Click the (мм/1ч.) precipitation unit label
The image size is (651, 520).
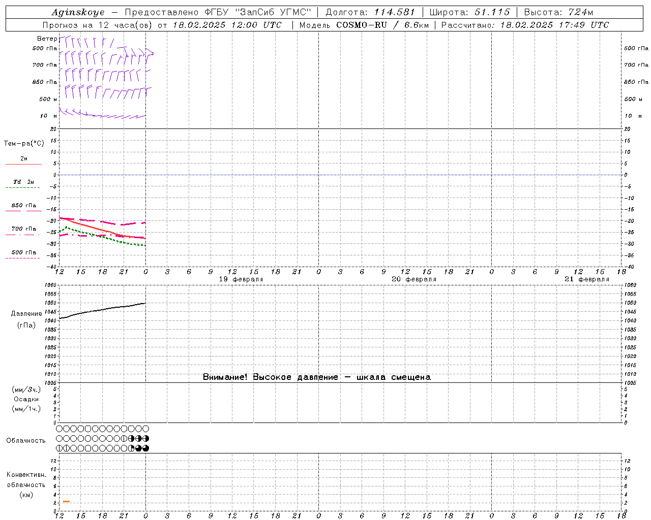click(x=26, y=409)
